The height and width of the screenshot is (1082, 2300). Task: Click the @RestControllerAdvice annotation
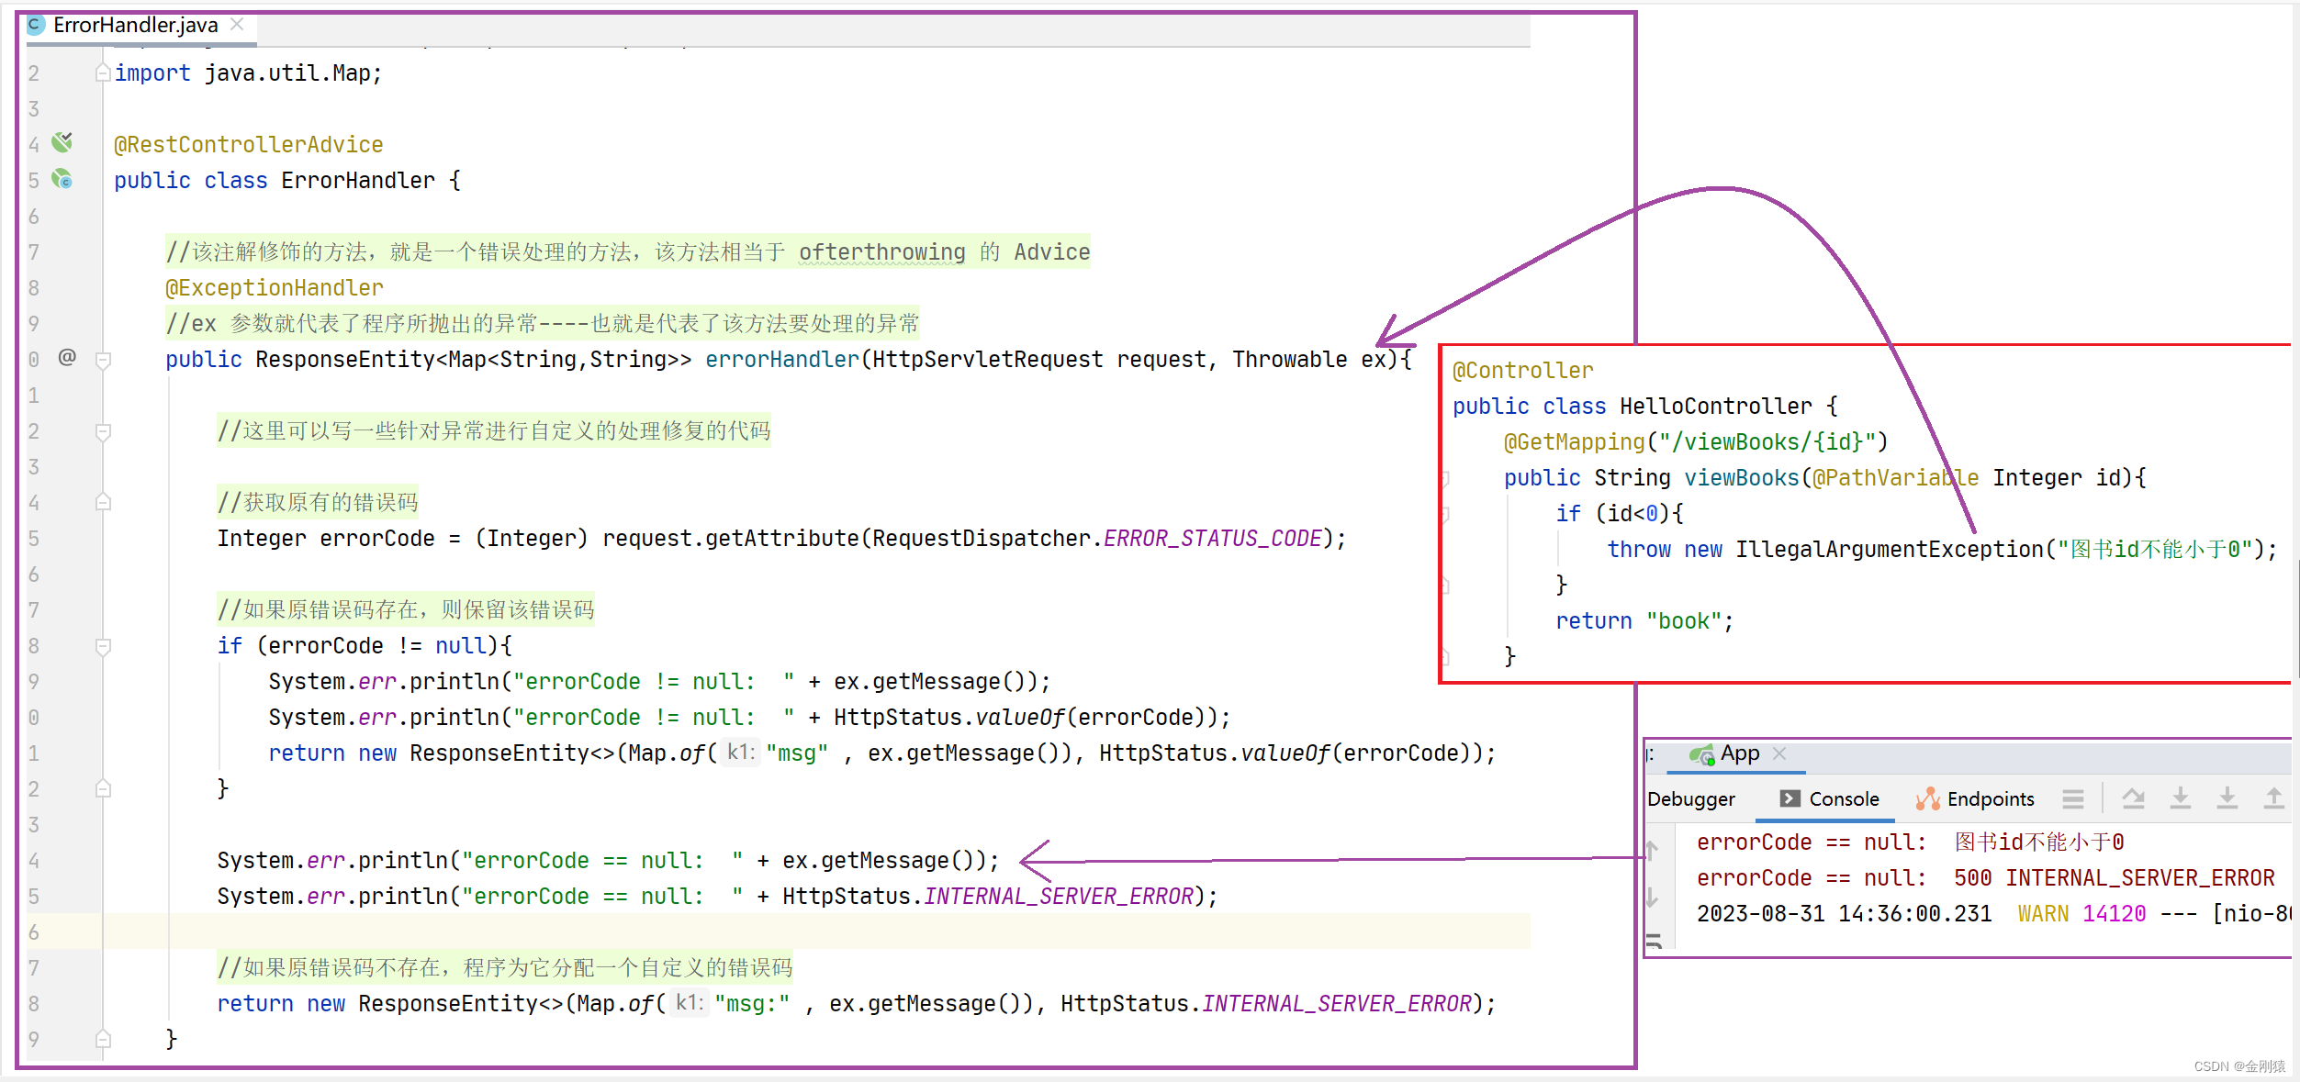coord(248,145)
